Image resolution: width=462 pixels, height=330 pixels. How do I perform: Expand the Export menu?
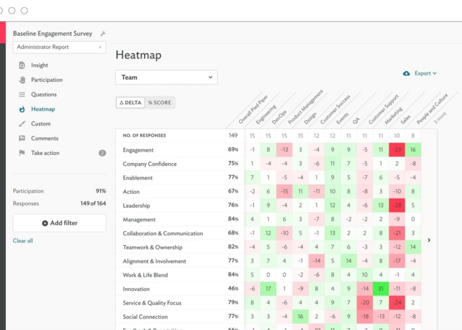point(426,73)
